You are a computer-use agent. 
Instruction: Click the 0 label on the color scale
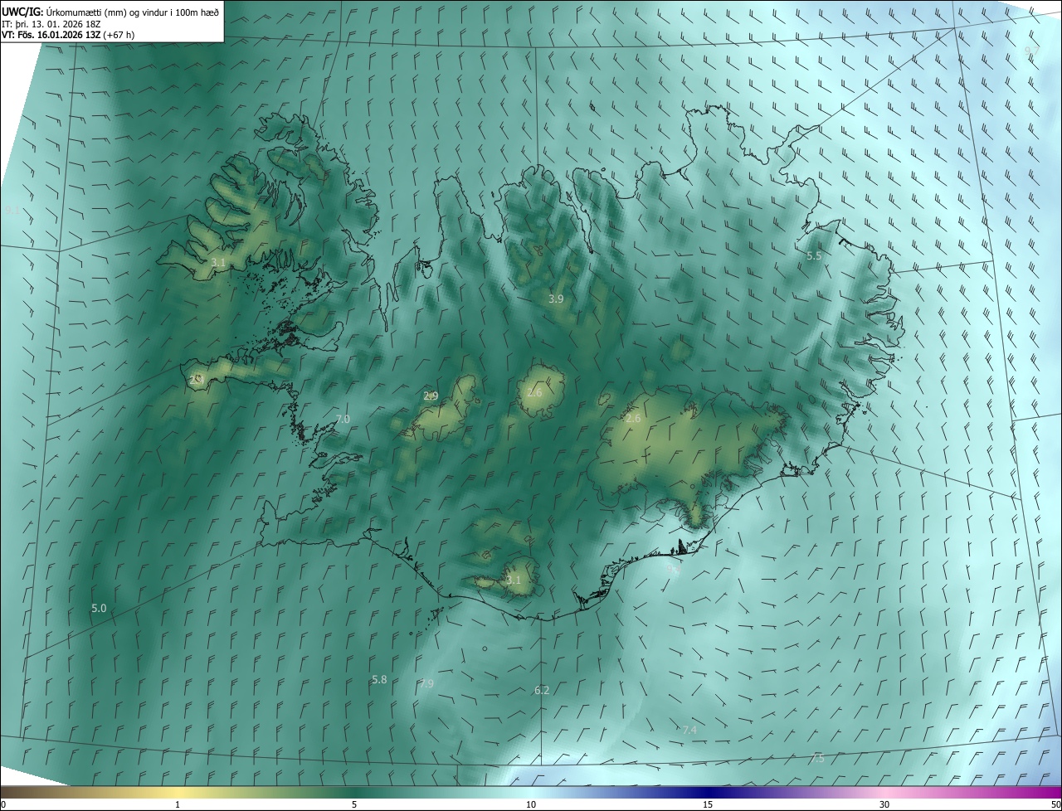[3, 804]
